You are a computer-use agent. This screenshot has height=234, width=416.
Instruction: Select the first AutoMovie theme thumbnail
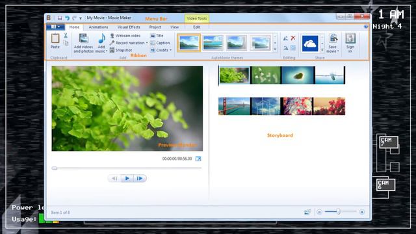(x=189, y=43)
